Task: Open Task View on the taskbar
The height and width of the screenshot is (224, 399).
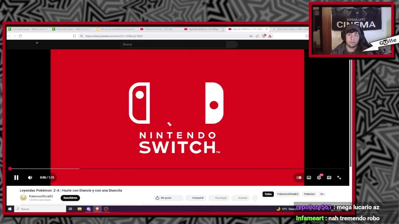Action: [70, 209]
